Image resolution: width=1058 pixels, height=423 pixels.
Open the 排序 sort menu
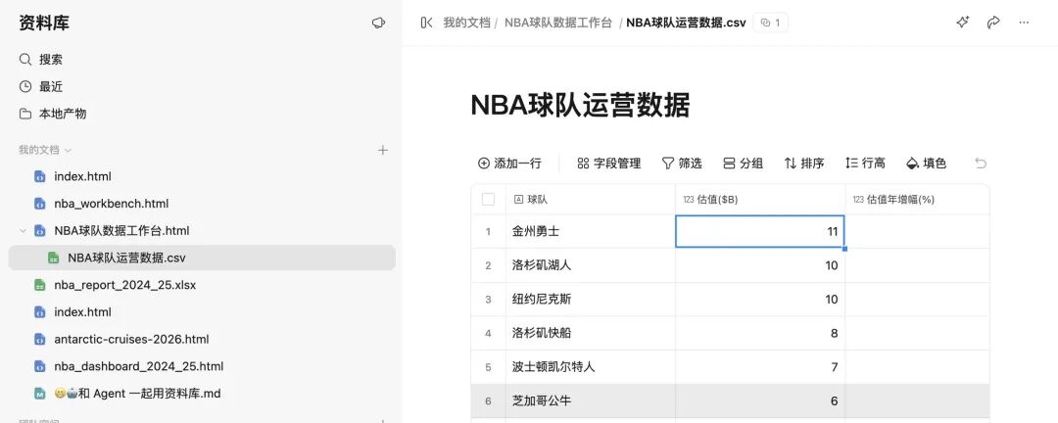[804, 164]
